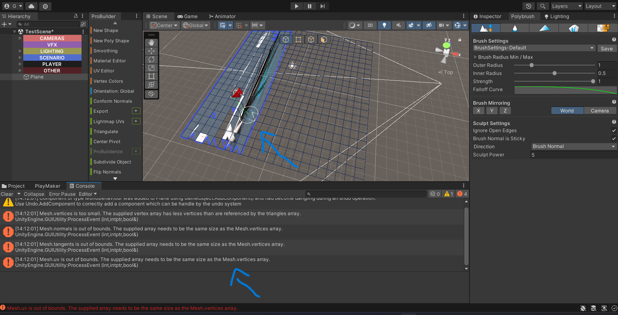Switch to the Game tab
The height and width of the screenshot is (315, 618).
coord(188,16)
